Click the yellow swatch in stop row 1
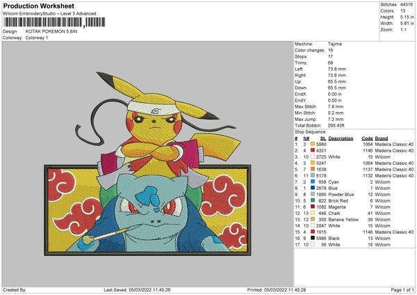Screen dimensions: 417x295 click(313, 144)
